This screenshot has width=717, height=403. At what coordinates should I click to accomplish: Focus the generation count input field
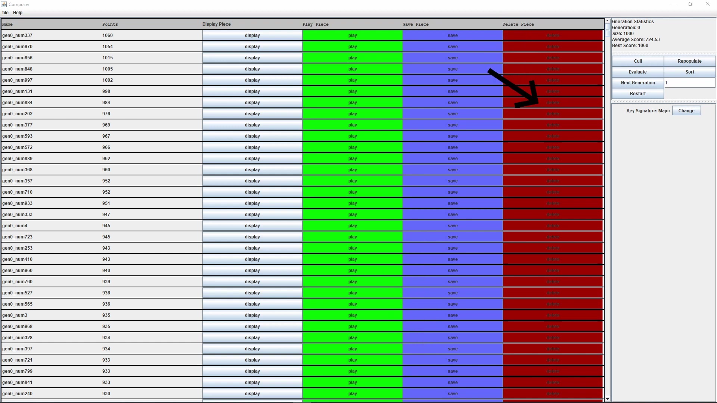689,83
